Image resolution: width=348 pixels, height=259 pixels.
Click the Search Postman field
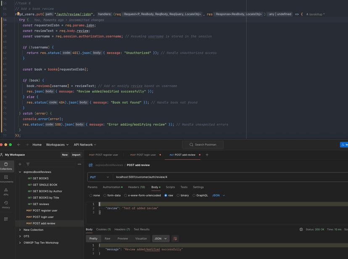coord(203,145)
